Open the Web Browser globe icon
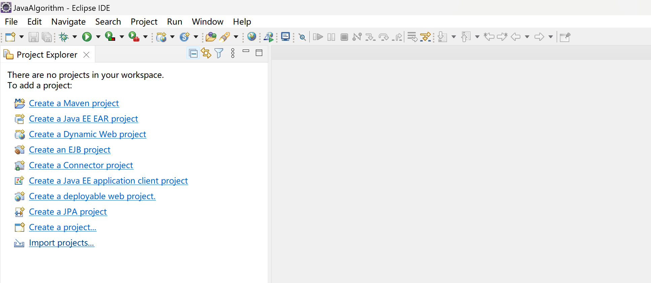Image resolution: width=651 pixels, height=283 pixels. pyautogui.click(x=252, y=36)
